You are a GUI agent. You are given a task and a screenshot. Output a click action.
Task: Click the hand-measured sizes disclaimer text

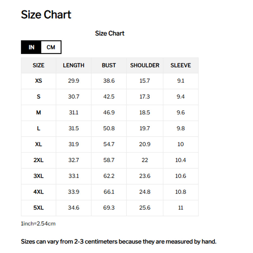pos(119,242)
